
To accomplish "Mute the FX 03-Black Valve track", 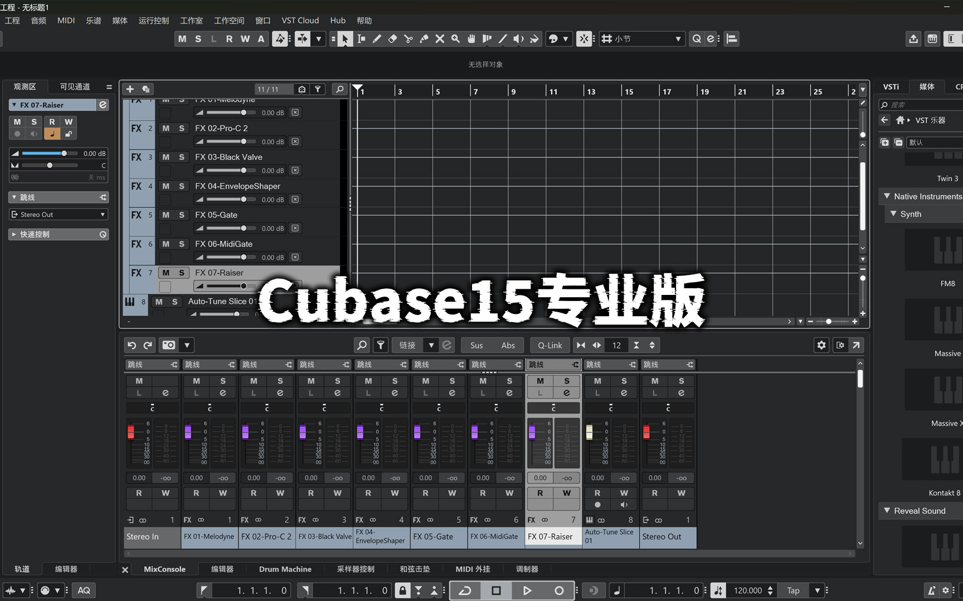I will click(x=166, y=157).
